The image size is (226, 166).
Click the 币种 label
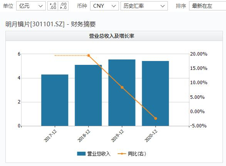[x=82, y=6]
